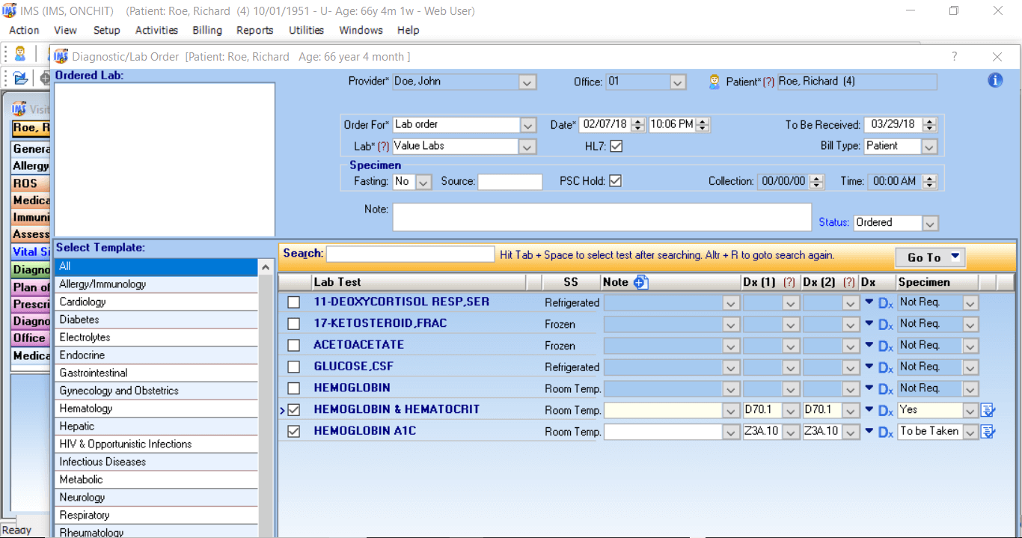Open the Billing menu
This screenshot has height=538, width=1022.
click(x=207, y=31)
